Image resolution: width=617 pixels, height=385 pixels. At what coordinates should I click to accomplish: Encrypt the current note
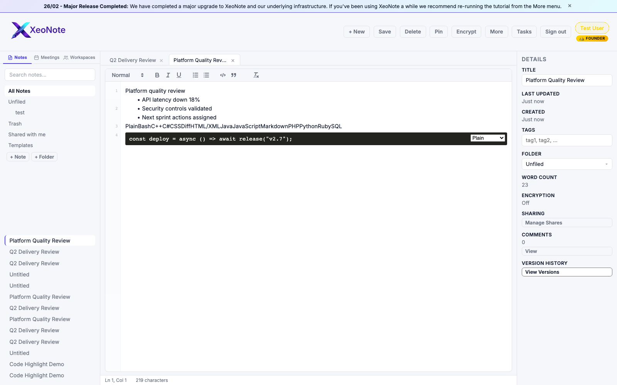[x=466, y=32]
